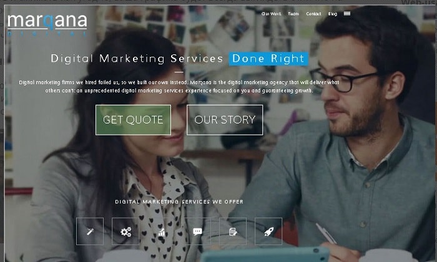Click the magic wand service icon
This screenshot has height=262, width=437.
coord(90,231)
